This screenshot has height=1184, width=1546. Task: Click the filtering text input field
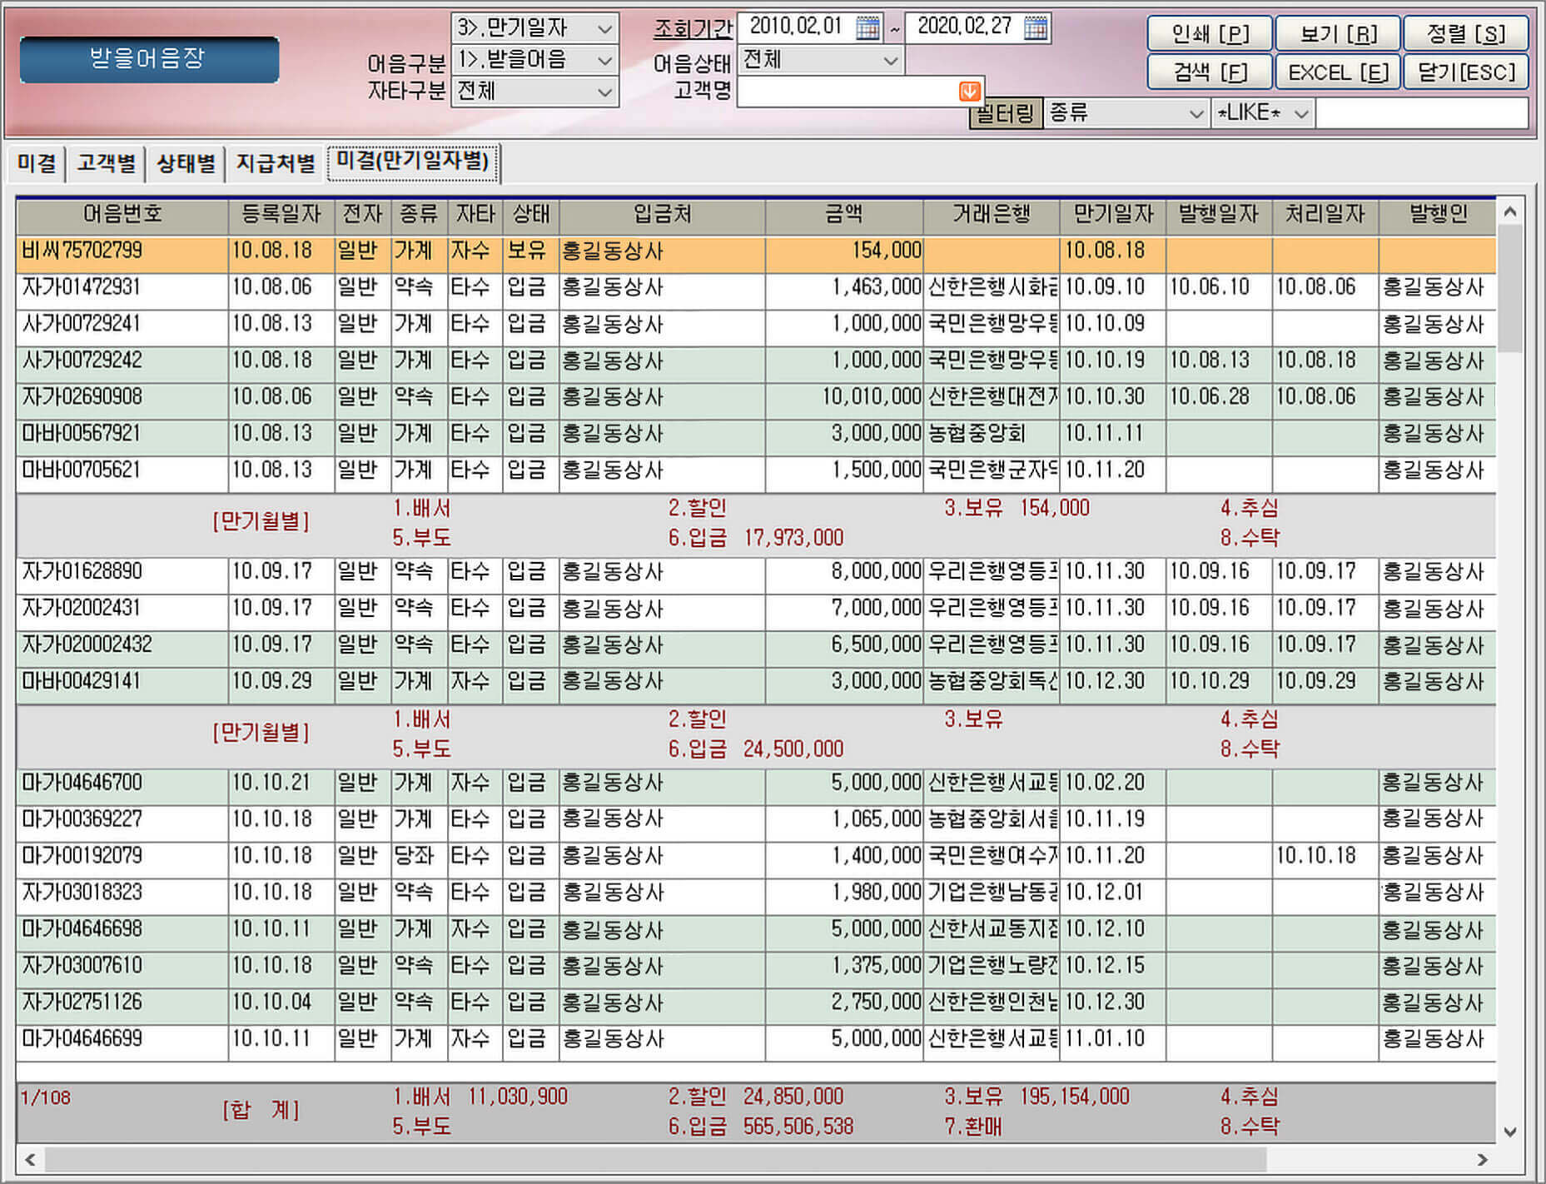[x=1422, y=113]
